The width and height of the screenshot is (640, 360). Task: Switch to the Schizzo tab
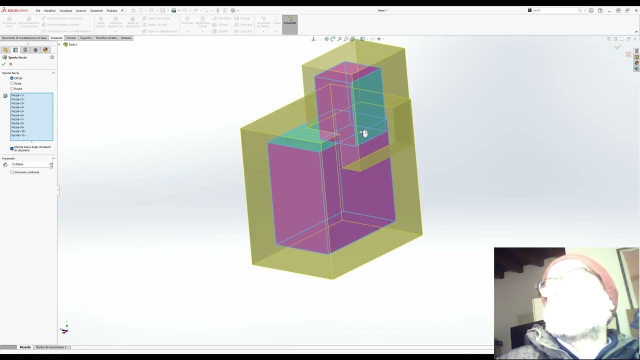coord(71,38)
